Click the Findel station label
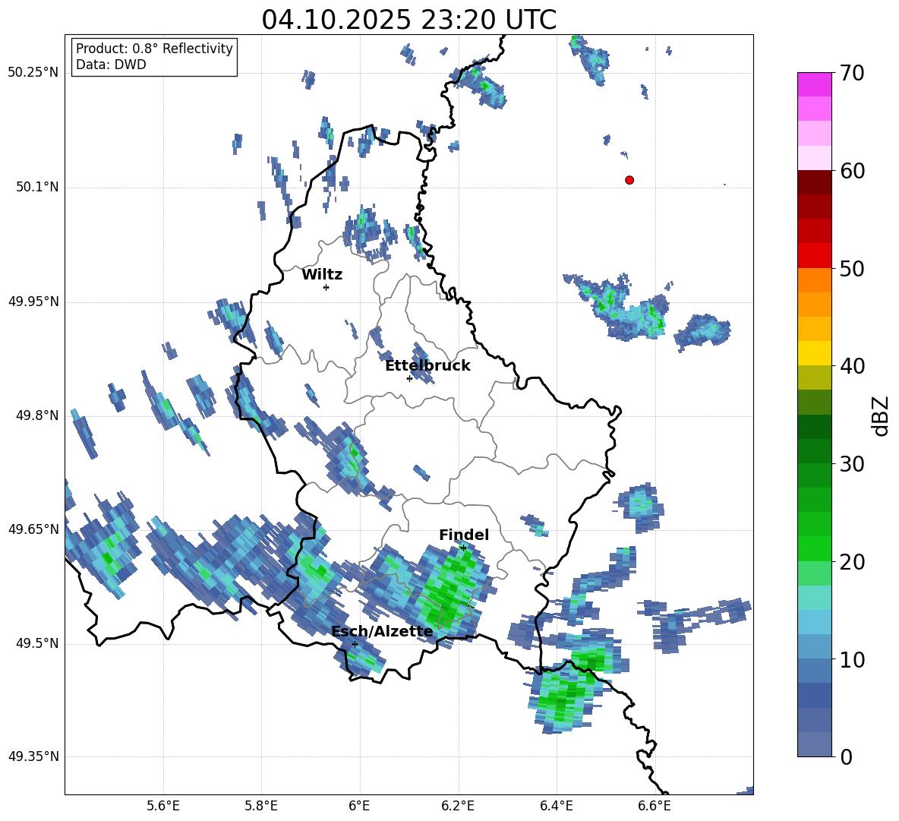 click(x=464, y=535)
